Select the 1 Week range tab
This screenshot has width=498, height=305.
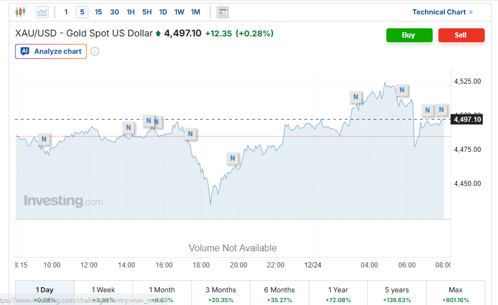coord(104,291)
